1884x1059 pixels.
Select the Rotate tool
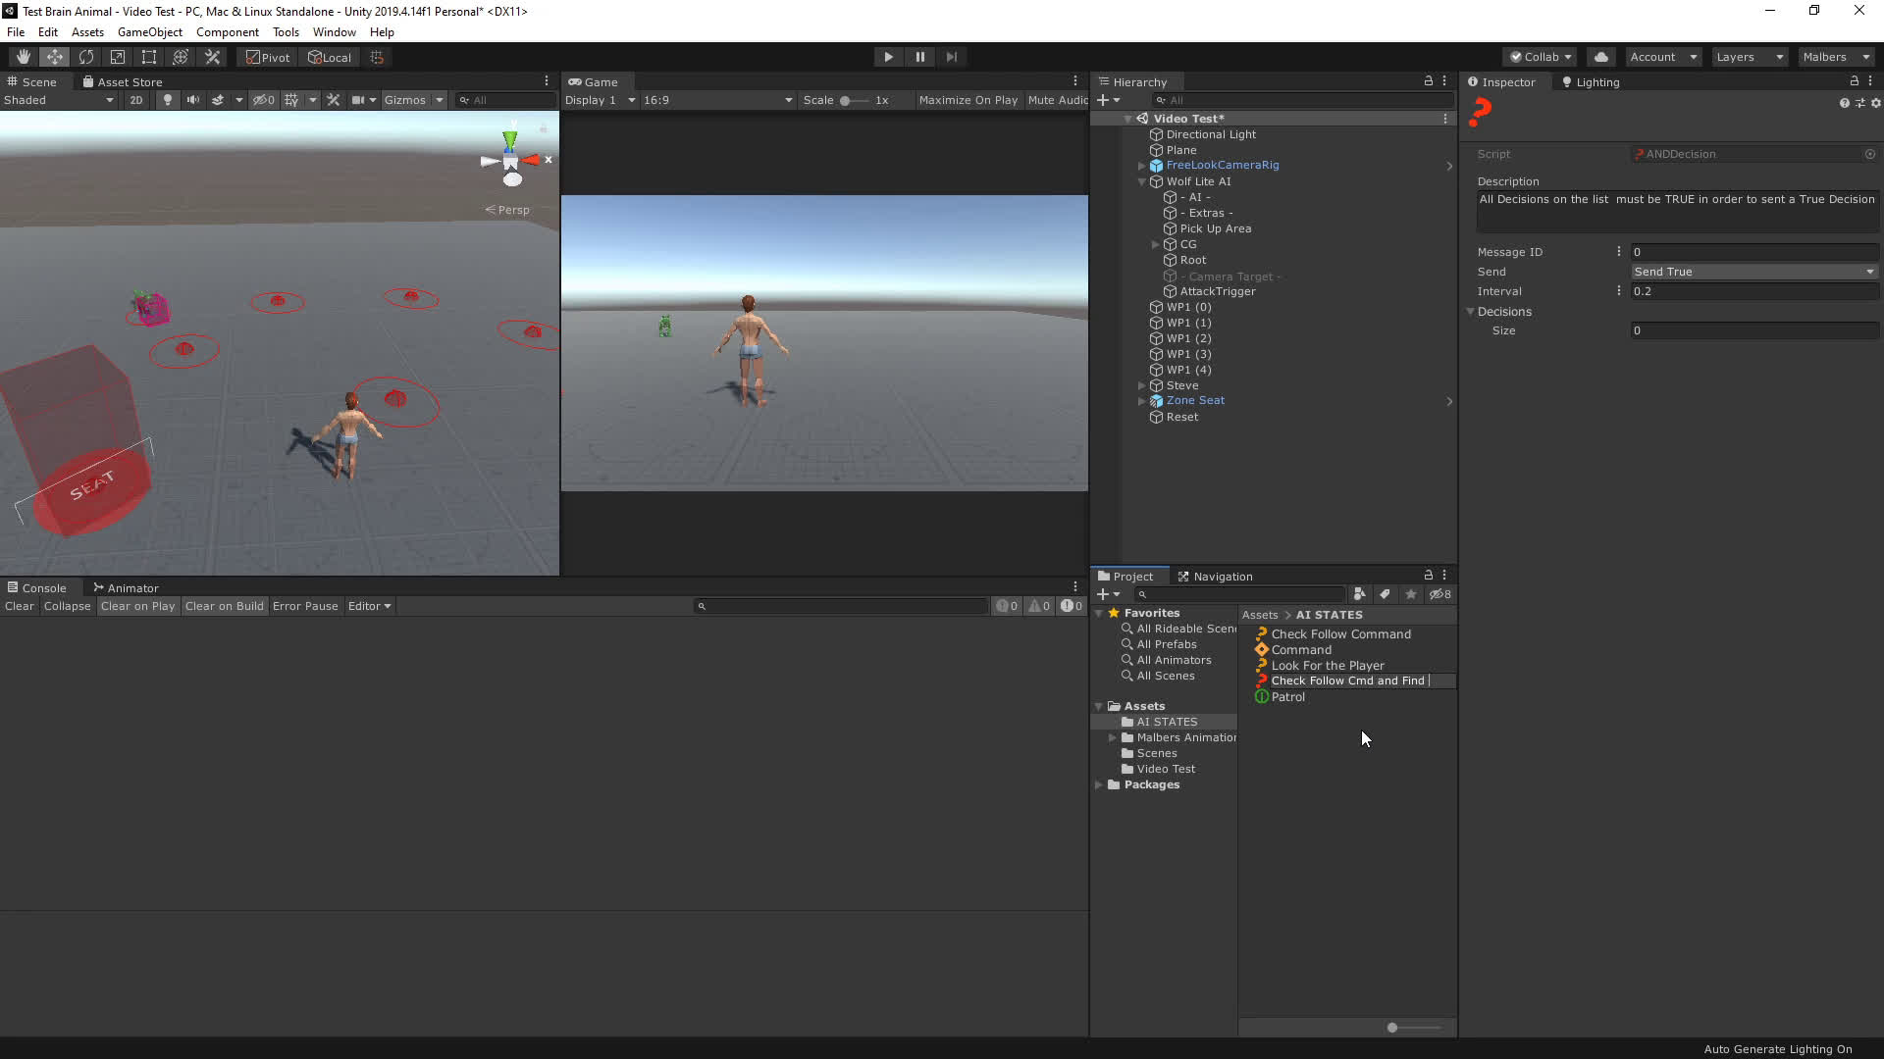(86, 56)
